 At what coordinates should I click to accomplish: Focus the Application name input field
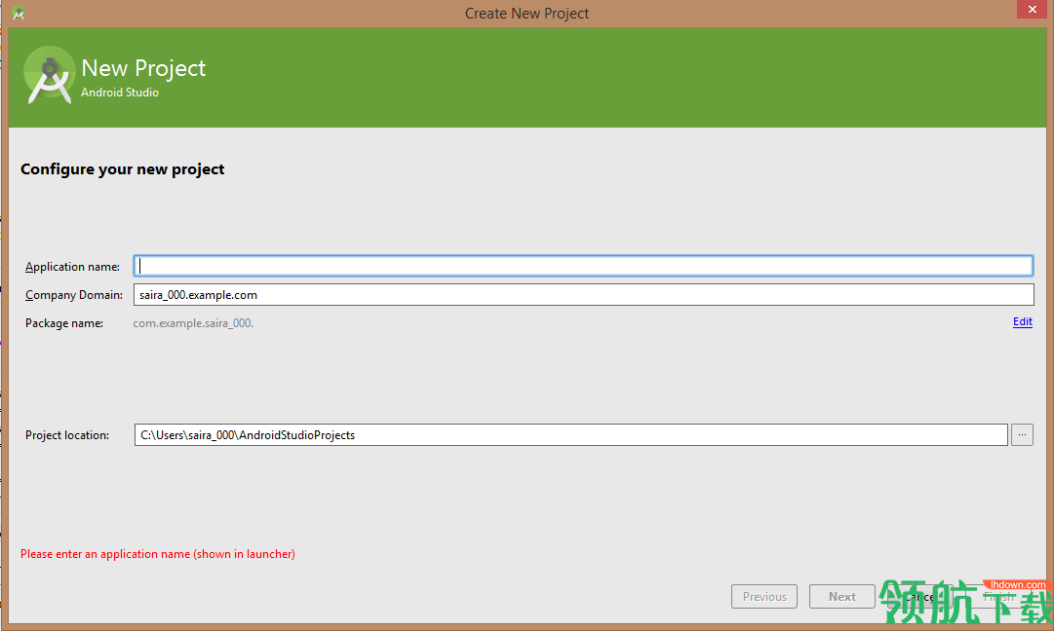583,265
